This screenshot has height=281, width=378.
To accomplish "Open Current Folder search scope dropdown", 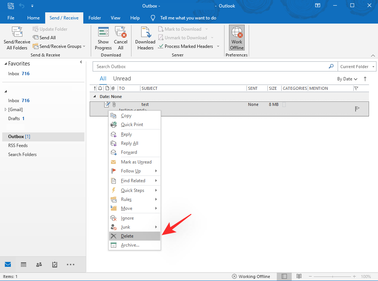I will 357,66.
